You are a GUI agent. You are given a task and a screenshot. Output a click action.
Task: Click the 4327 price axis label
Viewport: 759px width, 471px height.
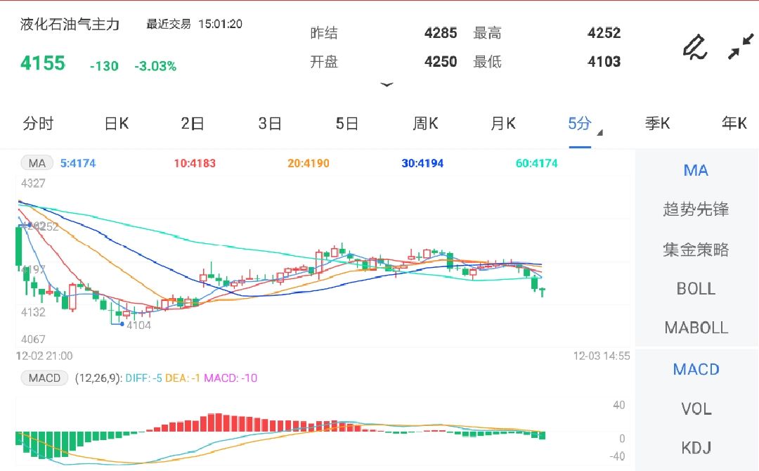click(x=33, y=183)
